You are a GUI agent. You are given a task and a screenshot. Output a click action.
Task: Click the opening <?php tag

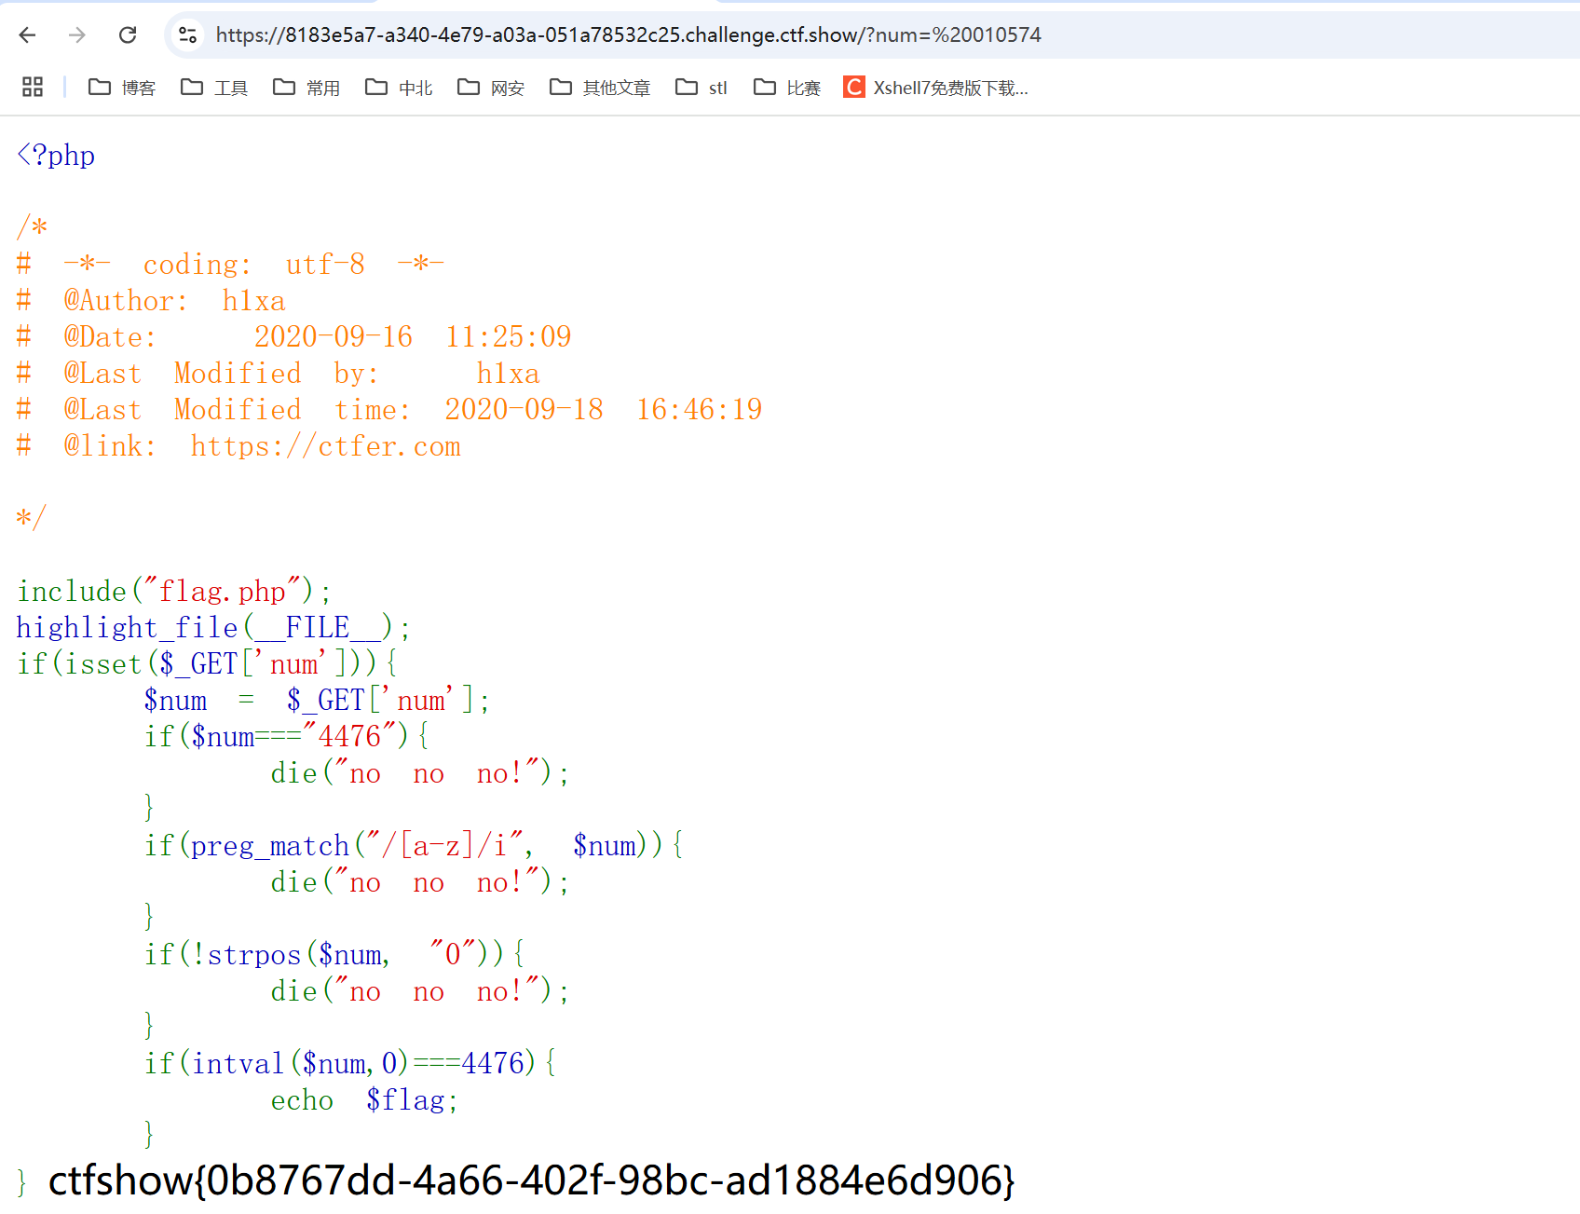pyautogui.click(x=56, y=156)
